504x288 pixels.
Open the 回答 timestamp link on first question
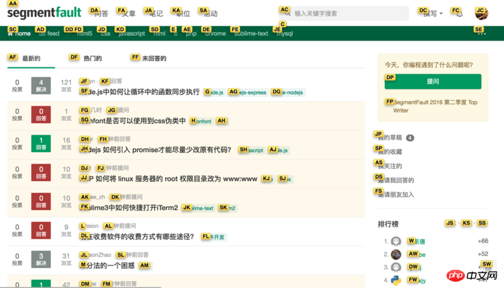(x=112, y=81)
